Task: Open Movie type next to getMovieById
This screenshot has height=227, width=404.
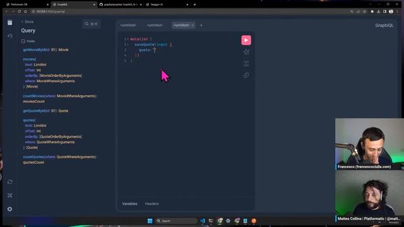Action: click(63, 50)
